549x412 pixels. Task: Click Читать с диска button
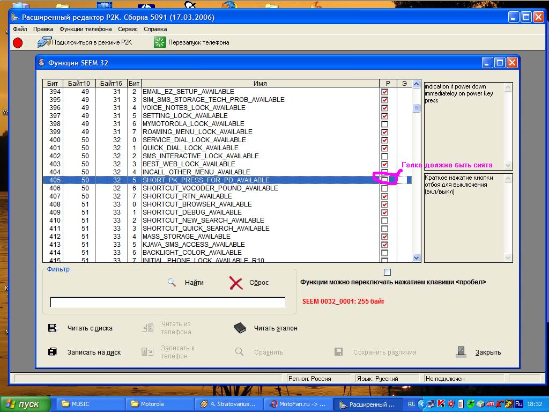click(80, 328)
